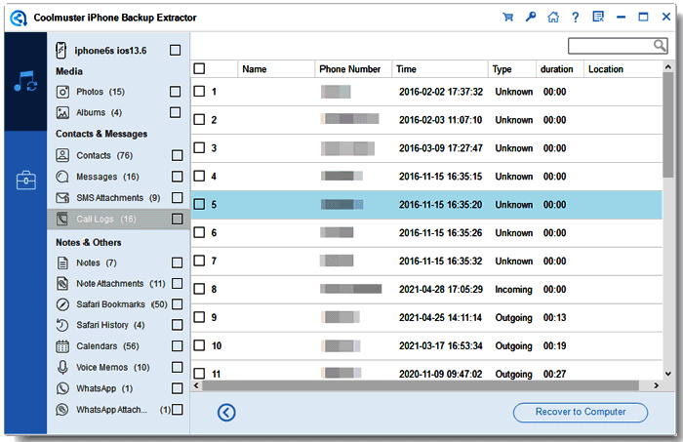Click the circular back arrow button
The image size is (683, 442).
point(226,412)
